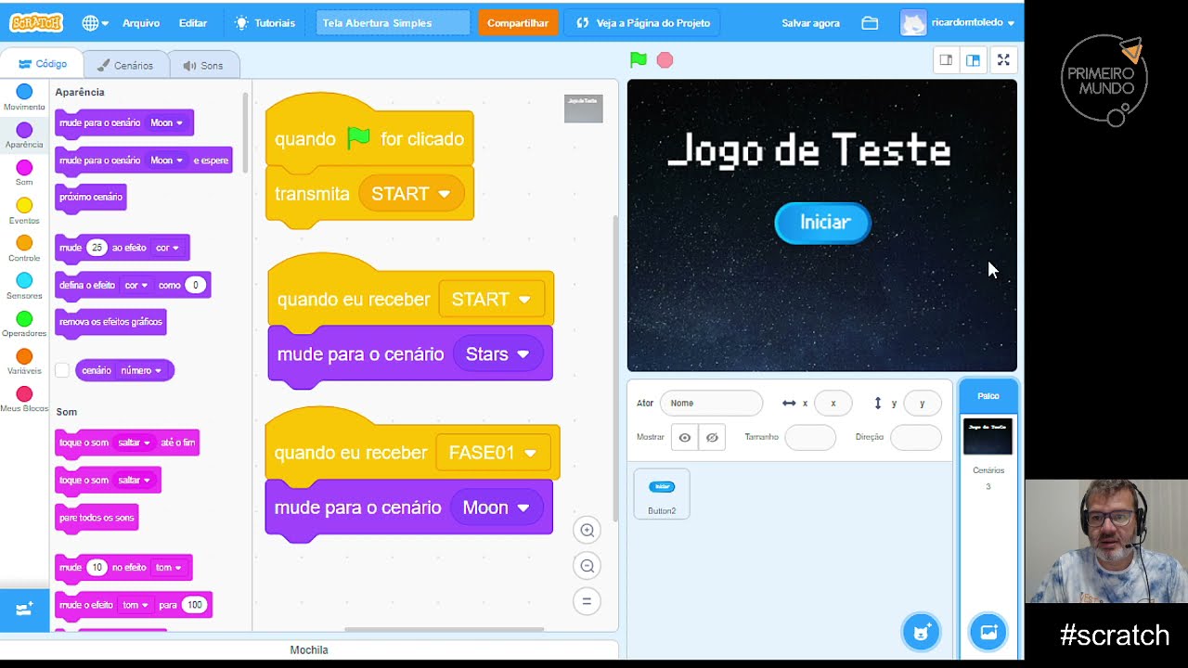This screenshot has width=1188, height=668.
Task: Click the value 25 in mude efeito block
Action: 97,248
